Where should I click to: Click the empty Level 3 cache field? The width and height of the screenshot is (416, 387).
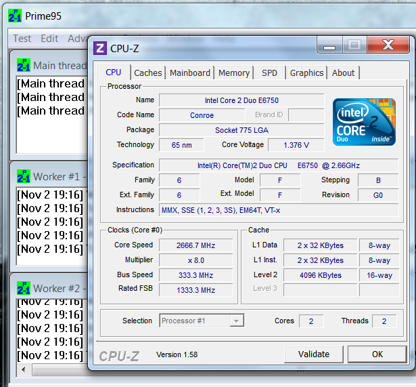pyautogui.click(x=320, y=289)
